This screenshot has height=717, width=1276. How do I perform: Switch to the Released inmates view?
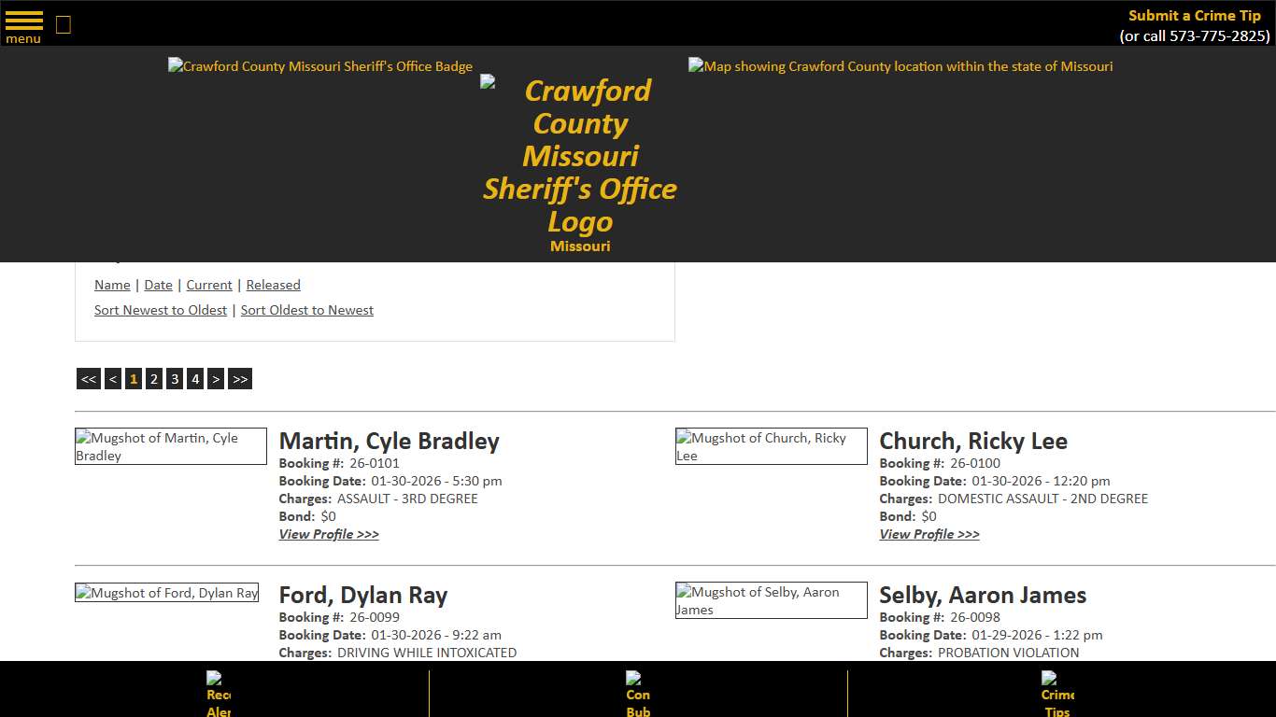273,285
